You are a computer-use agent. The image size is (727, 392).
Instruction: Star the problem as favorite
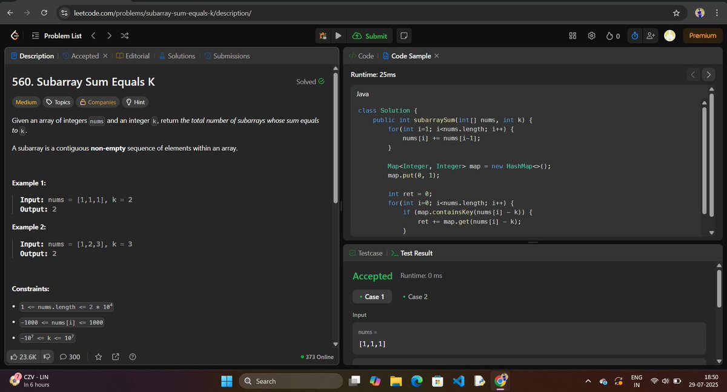pos(98,357)
